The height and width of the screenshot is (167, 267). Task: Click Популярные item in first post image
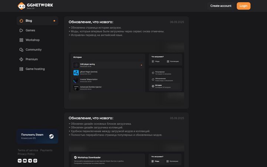coord(162,73)
